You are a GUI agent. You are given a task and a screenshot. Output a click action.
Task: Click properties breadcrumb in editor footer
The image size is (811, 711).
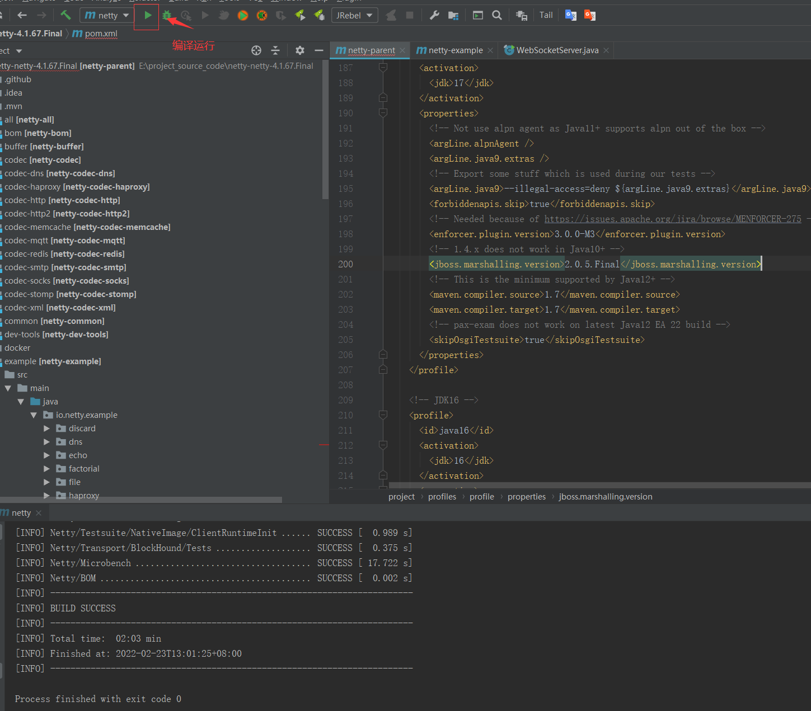[527, 497]
